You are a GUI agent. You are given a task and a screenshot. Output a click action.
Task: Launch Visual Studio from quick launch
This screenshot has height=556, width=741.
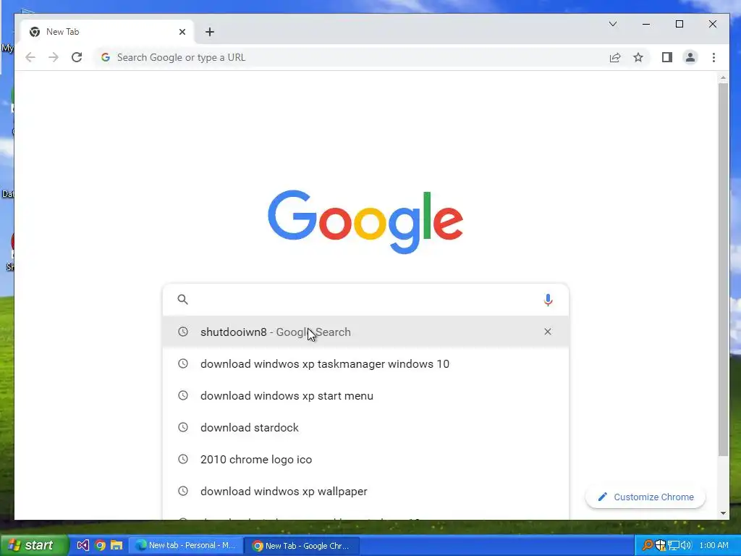point(82,545)
